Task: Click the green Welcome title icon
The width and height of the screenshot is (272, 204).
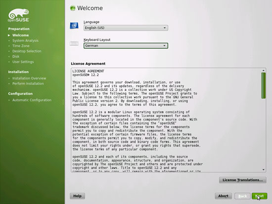Action: (x=73, y=8)
